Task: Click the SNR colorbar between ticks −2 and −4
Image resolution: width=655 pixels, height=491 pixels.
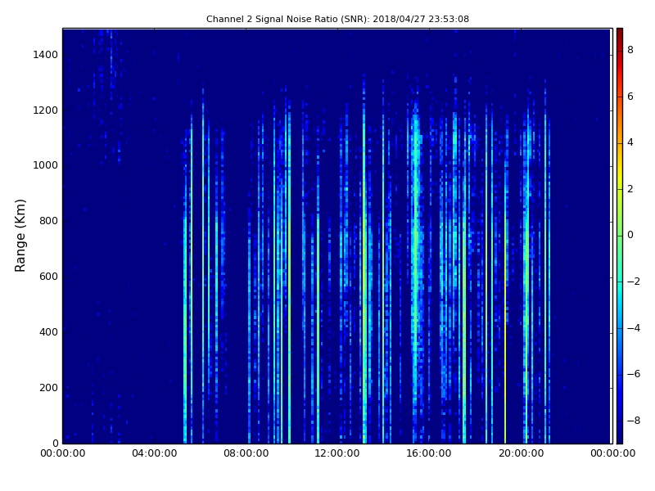Action: click(x=620, y=304)
